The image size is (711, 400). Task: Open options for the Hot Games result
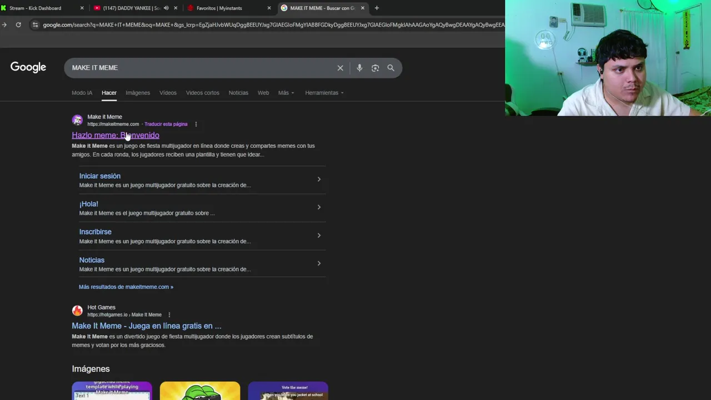click(169, 314)
